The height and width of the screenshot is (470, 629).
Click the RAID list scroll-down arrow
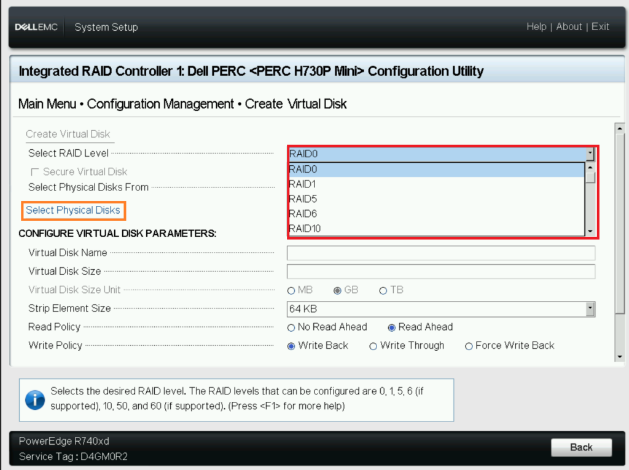point(590,231)
